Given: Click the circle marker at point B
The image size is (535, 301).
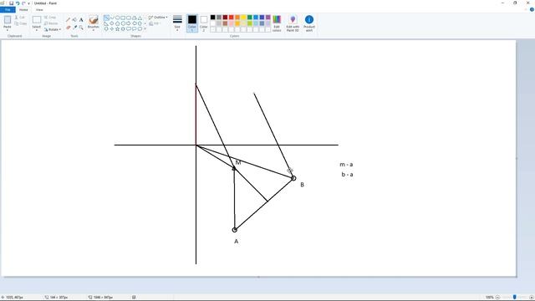Looking at the screenshot, I should tap(293, 178).
